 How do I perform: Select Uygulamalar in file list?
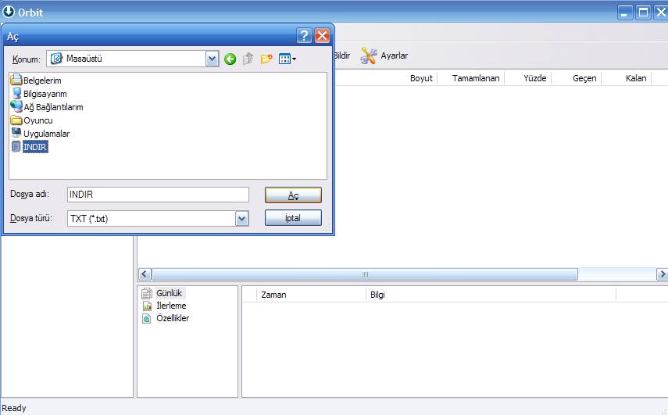point(46,134)
